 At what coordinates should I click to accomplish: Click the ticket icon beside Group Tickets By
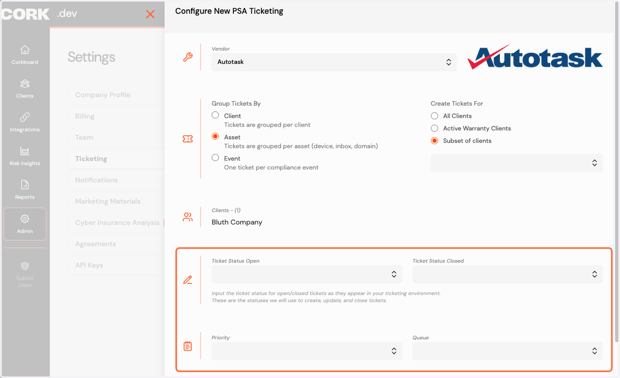coord(188,139)
